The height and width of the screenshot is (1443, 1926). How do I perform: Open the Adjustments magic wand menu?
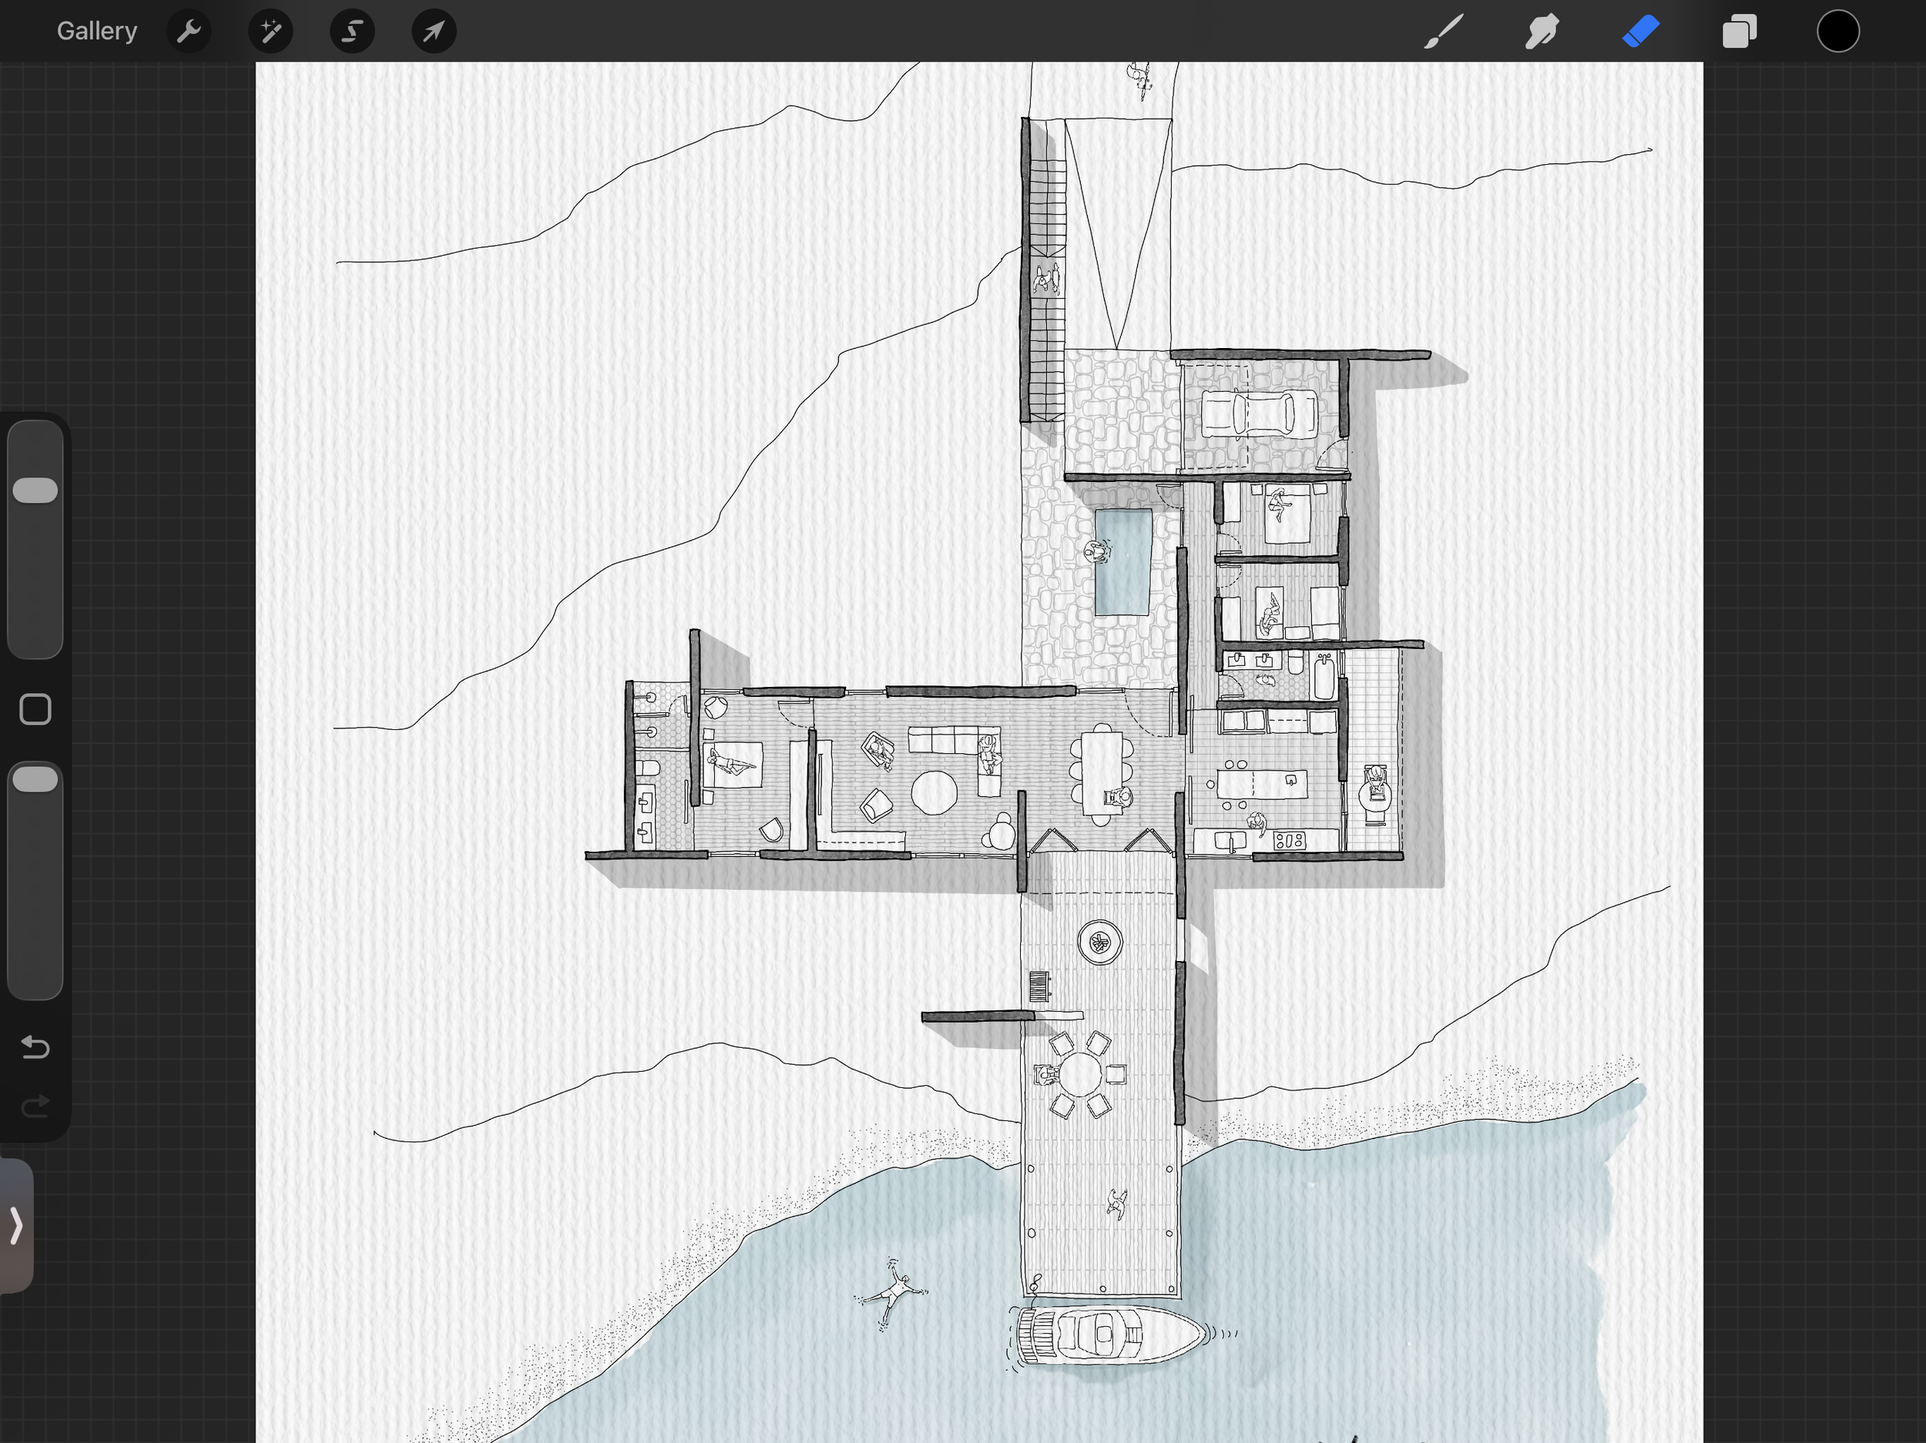pyautogui.click(x=270, y=32)
